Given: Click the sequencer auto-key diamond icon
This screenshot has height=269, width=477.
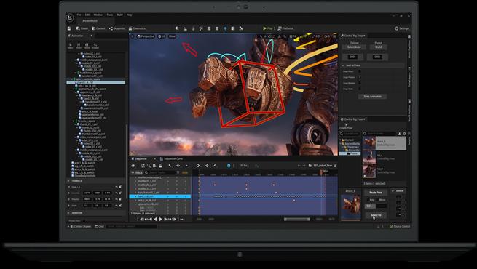Looking at the screenshot, I should coord(207,166).
